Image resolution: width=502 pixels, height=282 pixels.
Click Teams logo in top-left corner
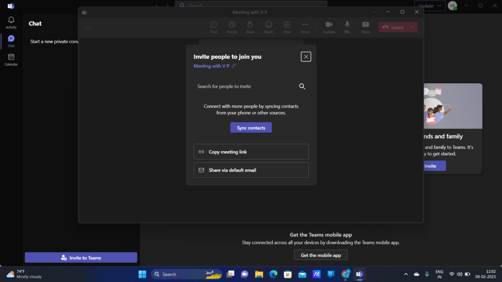tap(11, 6)
